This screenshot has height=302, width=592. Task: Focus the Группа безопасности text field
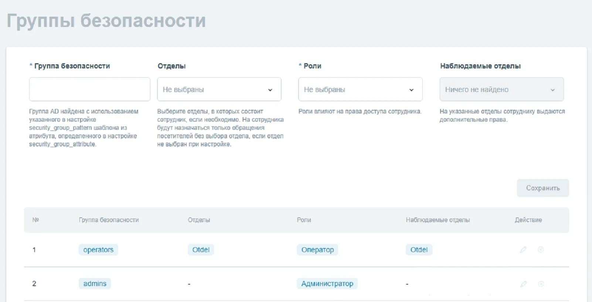pos(90,89)
